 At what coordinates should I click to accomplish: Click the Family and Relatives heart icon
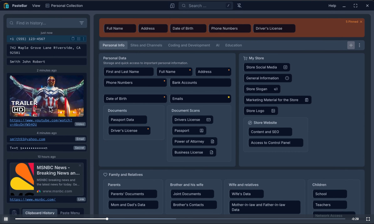pos(105,174)
